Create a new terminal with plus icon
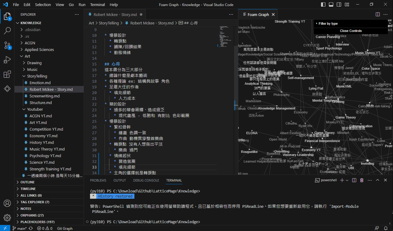This screenshot has width=393, height=231. tap(342, 180)
